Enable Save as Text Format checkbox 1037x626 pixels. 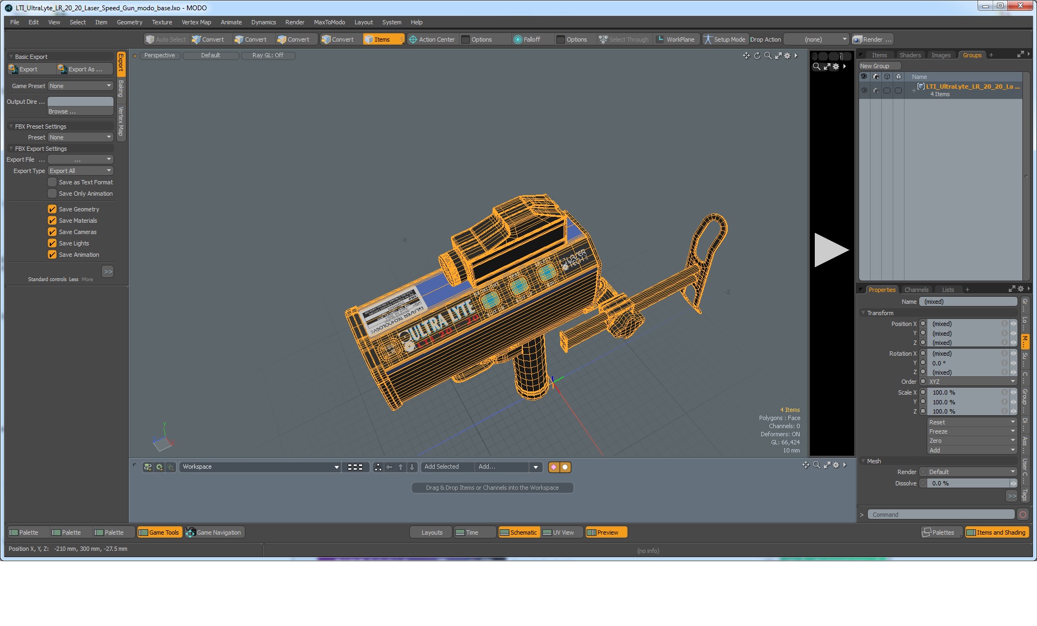[x=52, y=182]
